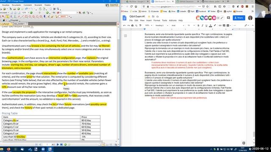271x152 pixels.
Task: Open text color picker in Google Docs
Action: pos(210,25)
